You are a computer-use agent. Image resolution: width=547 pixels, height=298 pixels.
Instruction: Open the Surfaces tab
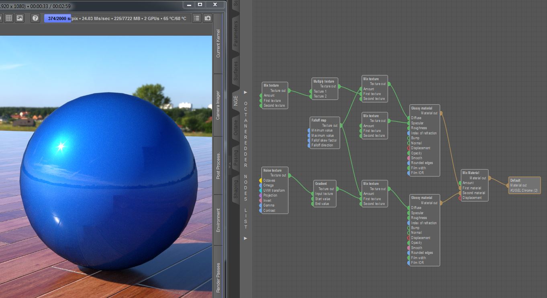pyautogui.click(x=236, y=71)
